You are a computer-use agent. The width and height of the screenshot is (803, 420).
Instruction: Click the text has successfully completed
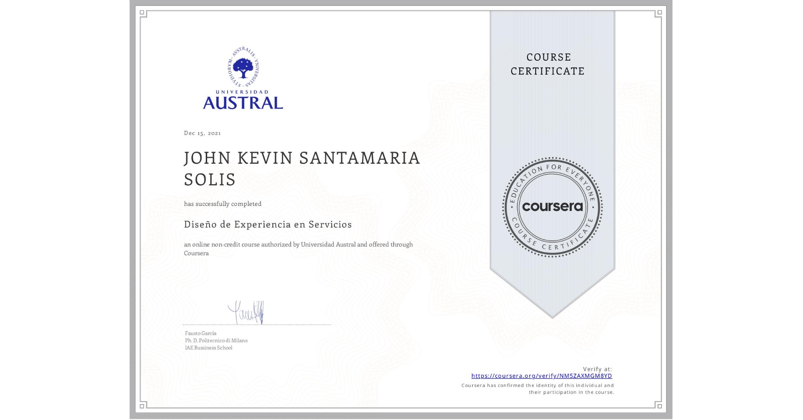pyautogui.click(x=223, y=204)
